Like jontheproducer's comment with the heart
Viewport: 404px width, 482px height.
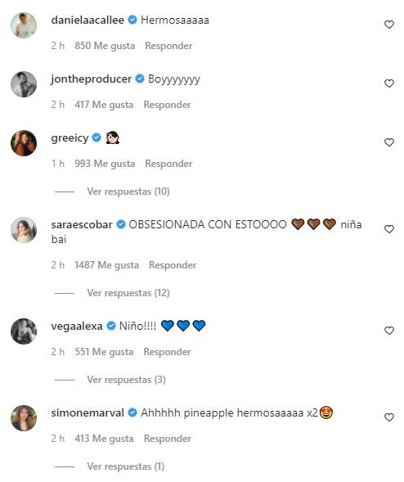click(389, 83)
